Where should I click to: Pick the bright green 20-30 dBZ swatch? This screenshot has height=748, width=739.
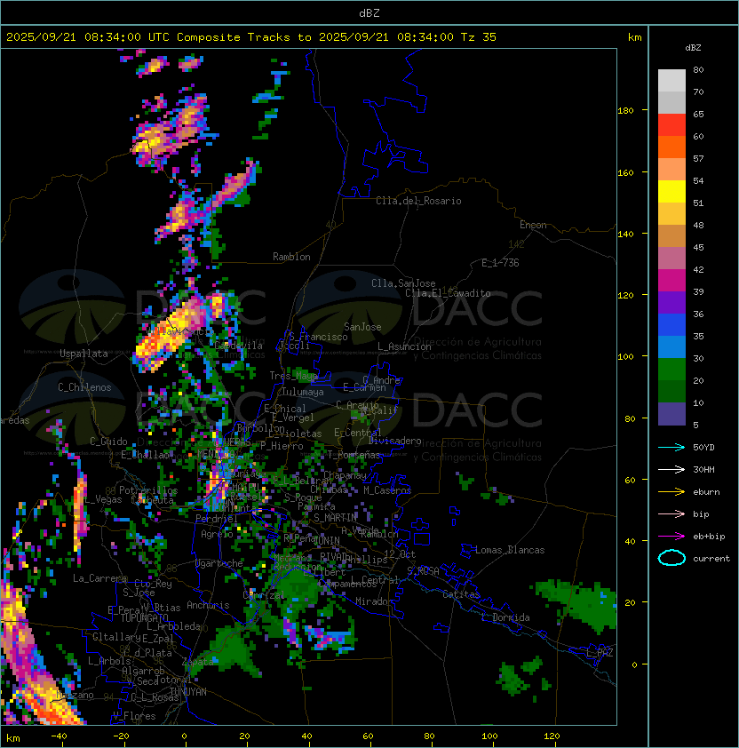[671, 370]
